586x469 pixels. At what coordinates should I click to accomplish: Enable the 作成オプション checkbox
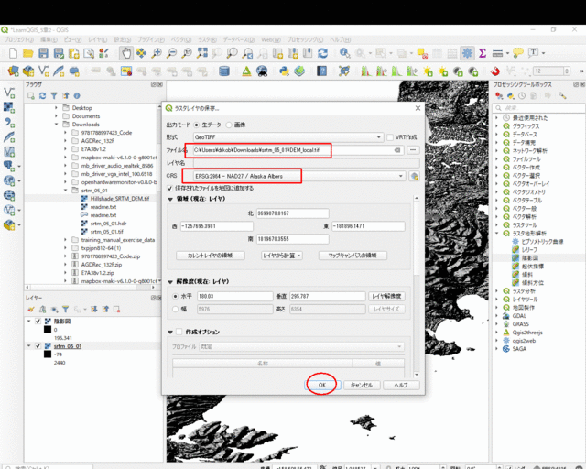pyautogui.click(x=179, y=332)
